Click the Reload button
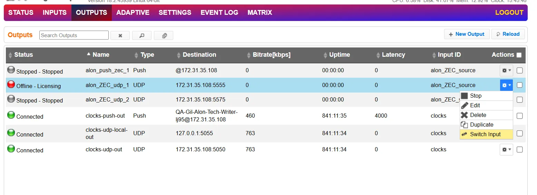This screenshot has height=195, width=537. (508, 34)
